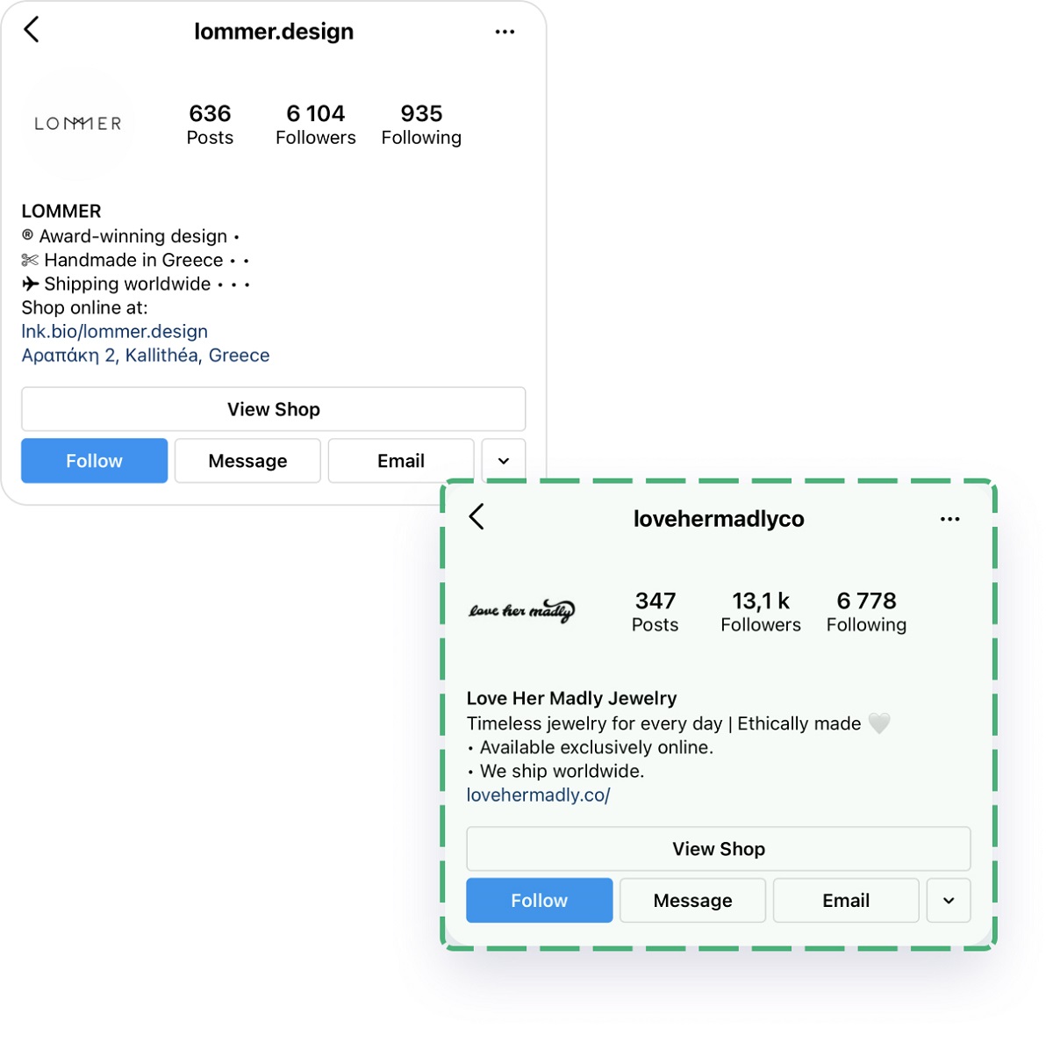Open more options on lovehermadlyco profile
Image resolution: width=1053 pixels, height=1043 pixels.
point(949,519)
